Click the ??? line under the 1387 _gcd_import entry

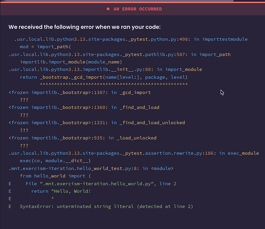pos(24,100)
